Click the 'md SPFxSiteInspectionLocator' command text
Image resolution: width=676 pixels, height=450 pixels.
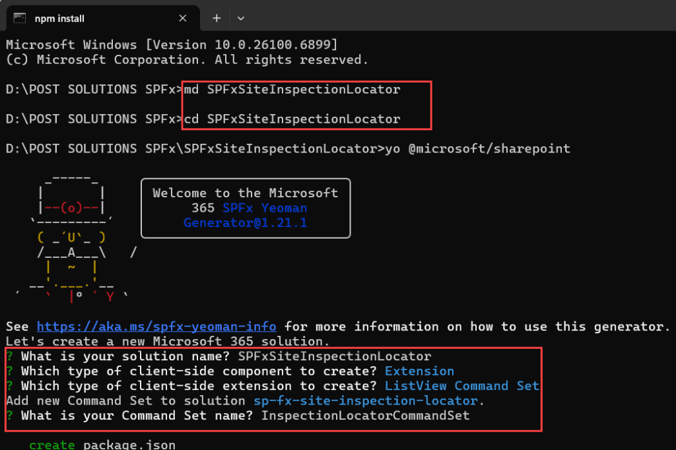click(x=292, y=90)
